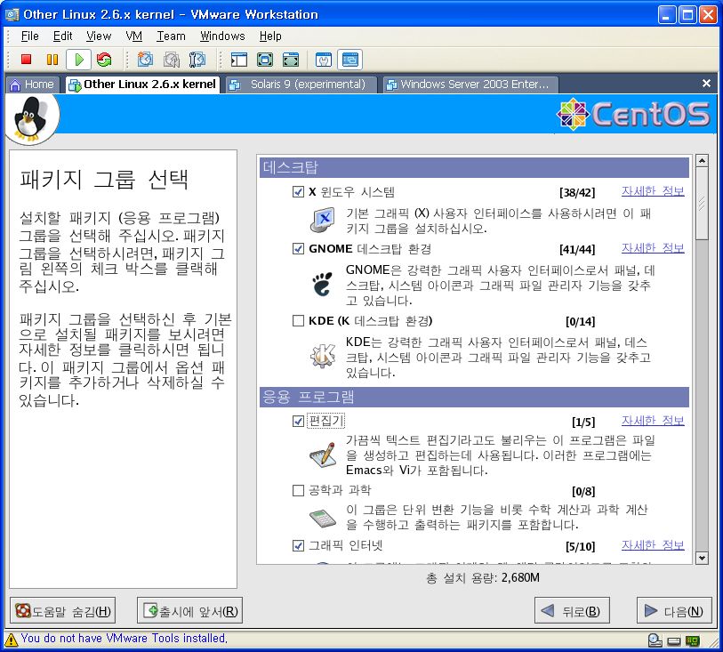
Task: Open the snapshot manager toolbar icon
Action: coord(197,60)
